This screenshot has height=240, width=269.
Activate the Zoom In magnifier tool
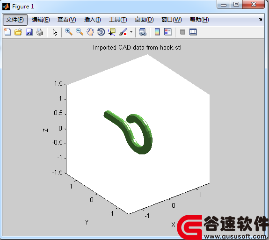coord(69,32)
